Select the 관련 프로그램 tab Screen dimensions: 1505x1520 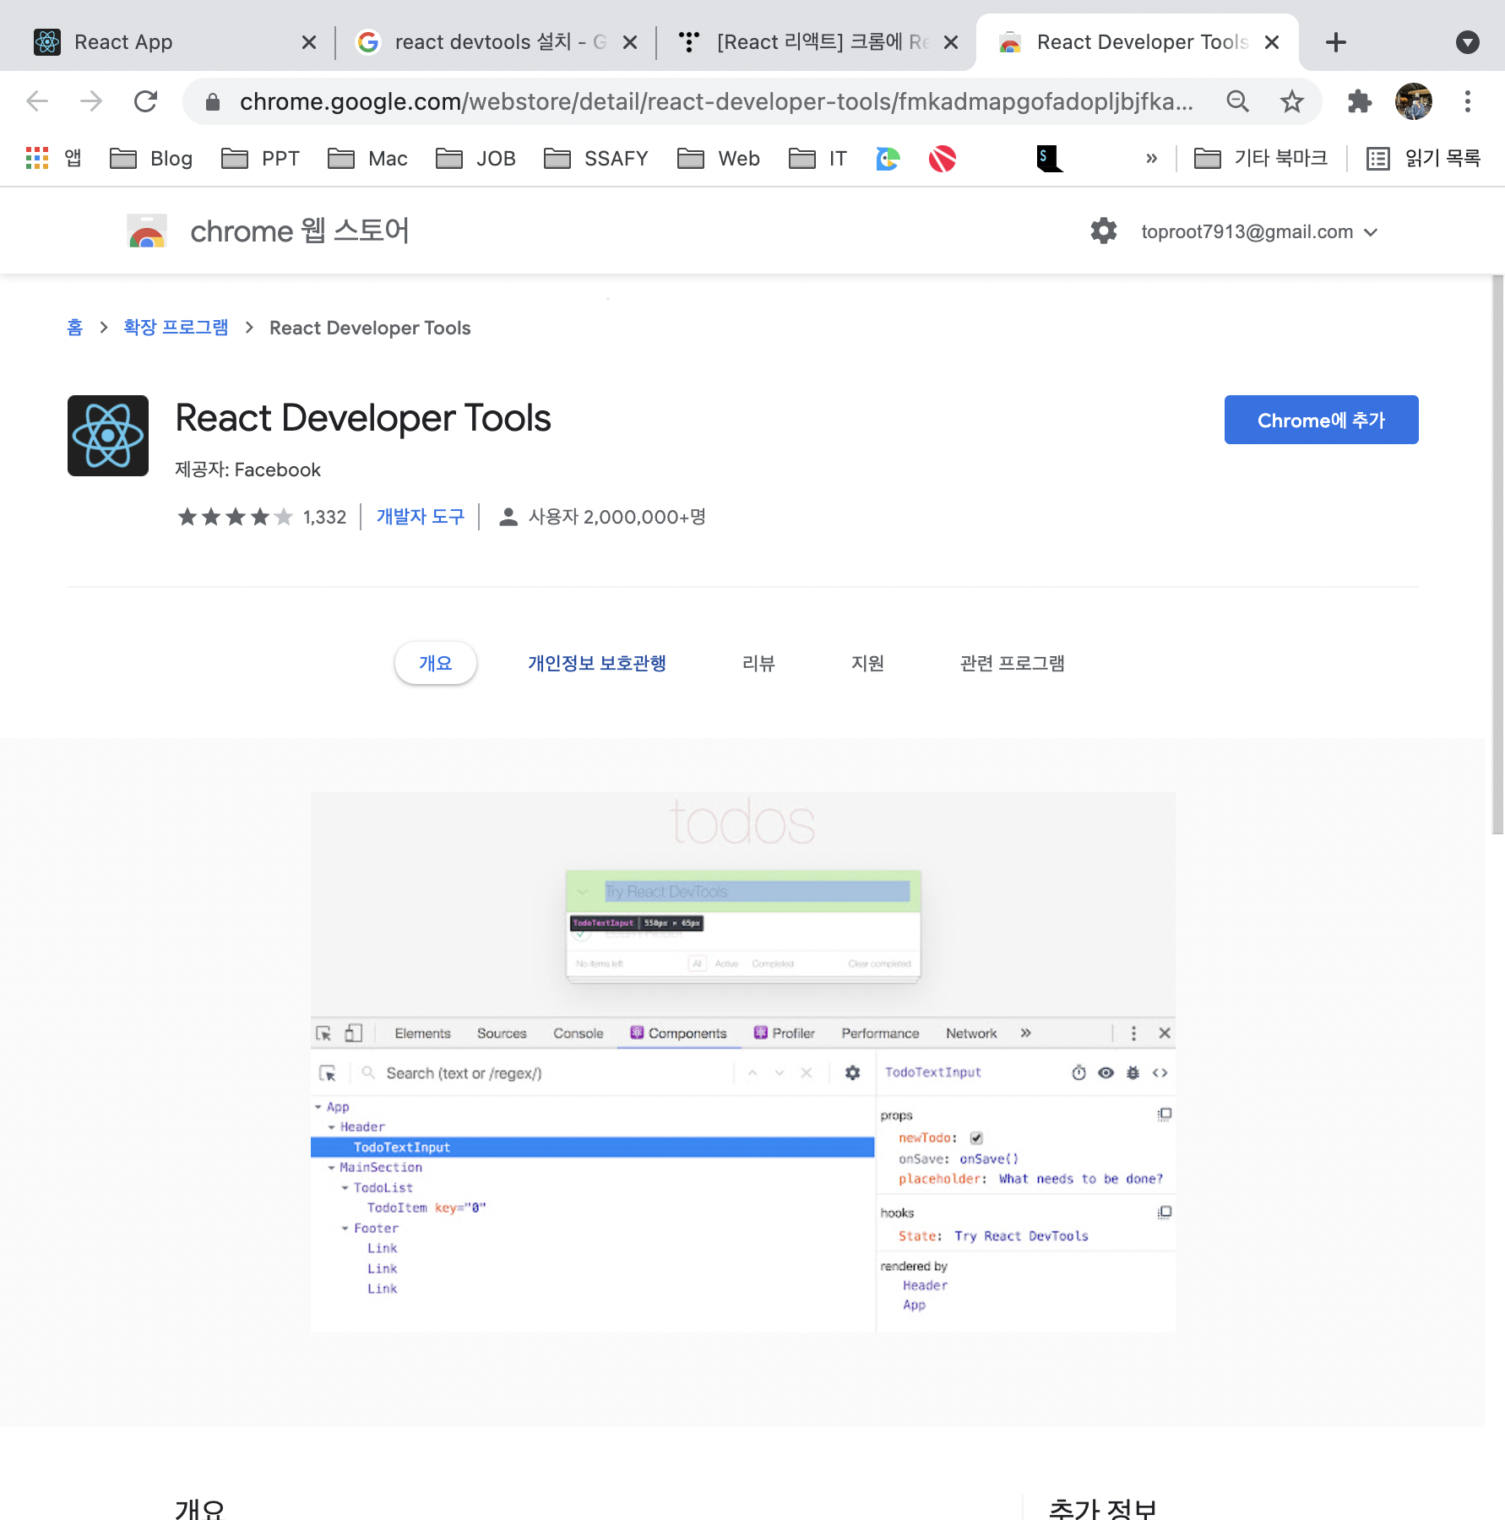[x=1012, y=663]
